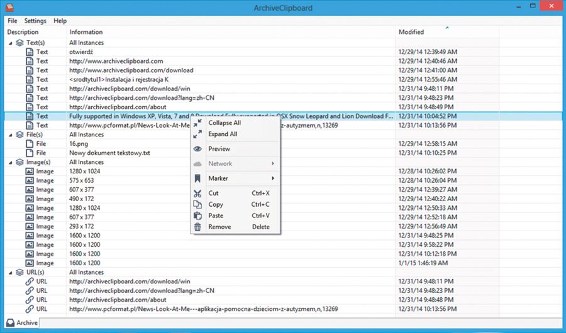566x333 pixels.
Task: Click the scissors Cut icon in context menu
Action: click(197, 194)
